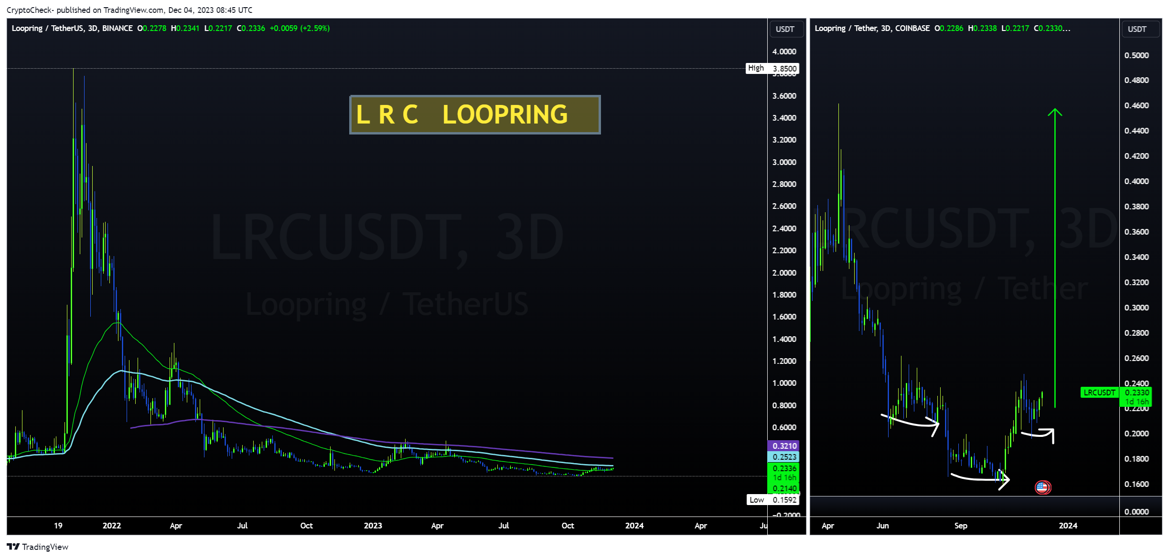
Task: Click the Binance low value L0.2217
Action: 218,28
